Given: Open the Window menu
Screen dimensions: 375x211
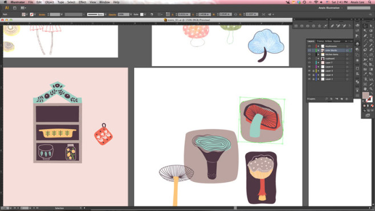Looking at the screenshot, I should coord(104,2).
